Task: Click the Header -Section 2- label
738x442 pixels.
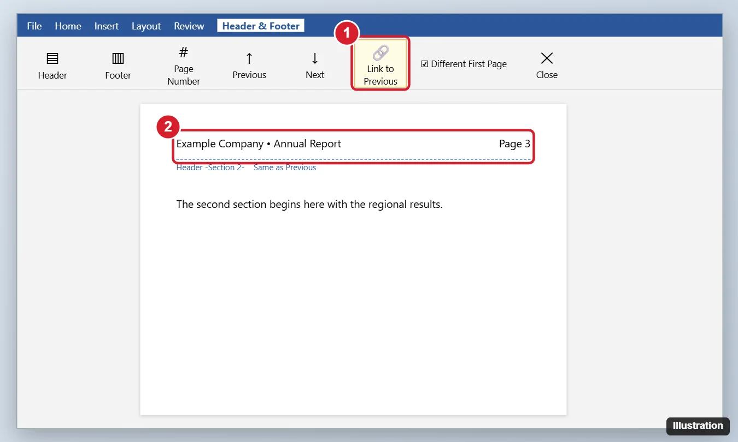Action: pos(210,168)
